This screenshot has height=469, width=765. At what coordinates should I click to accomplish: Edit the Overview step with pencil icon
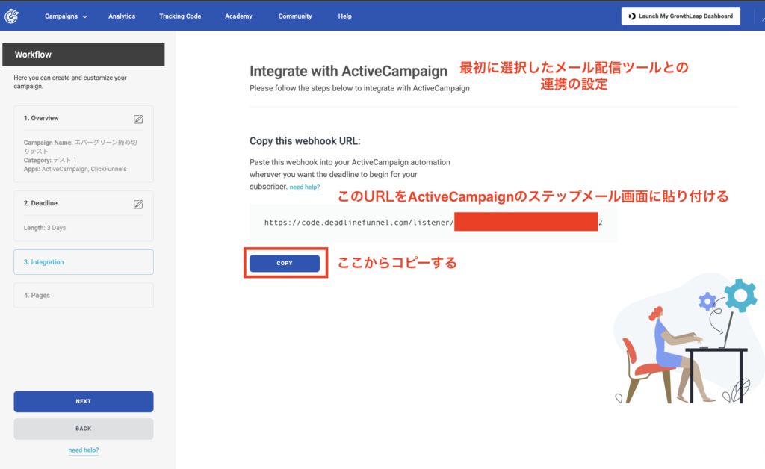(138, 119)
